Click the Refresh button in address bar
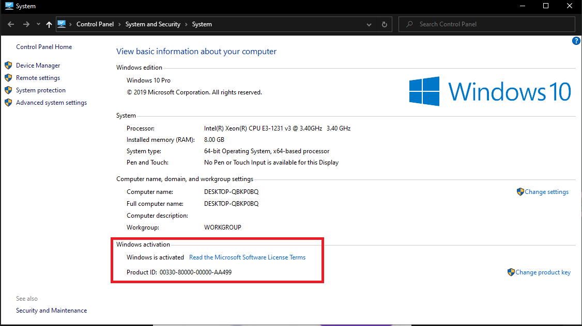 pos(384,24)
